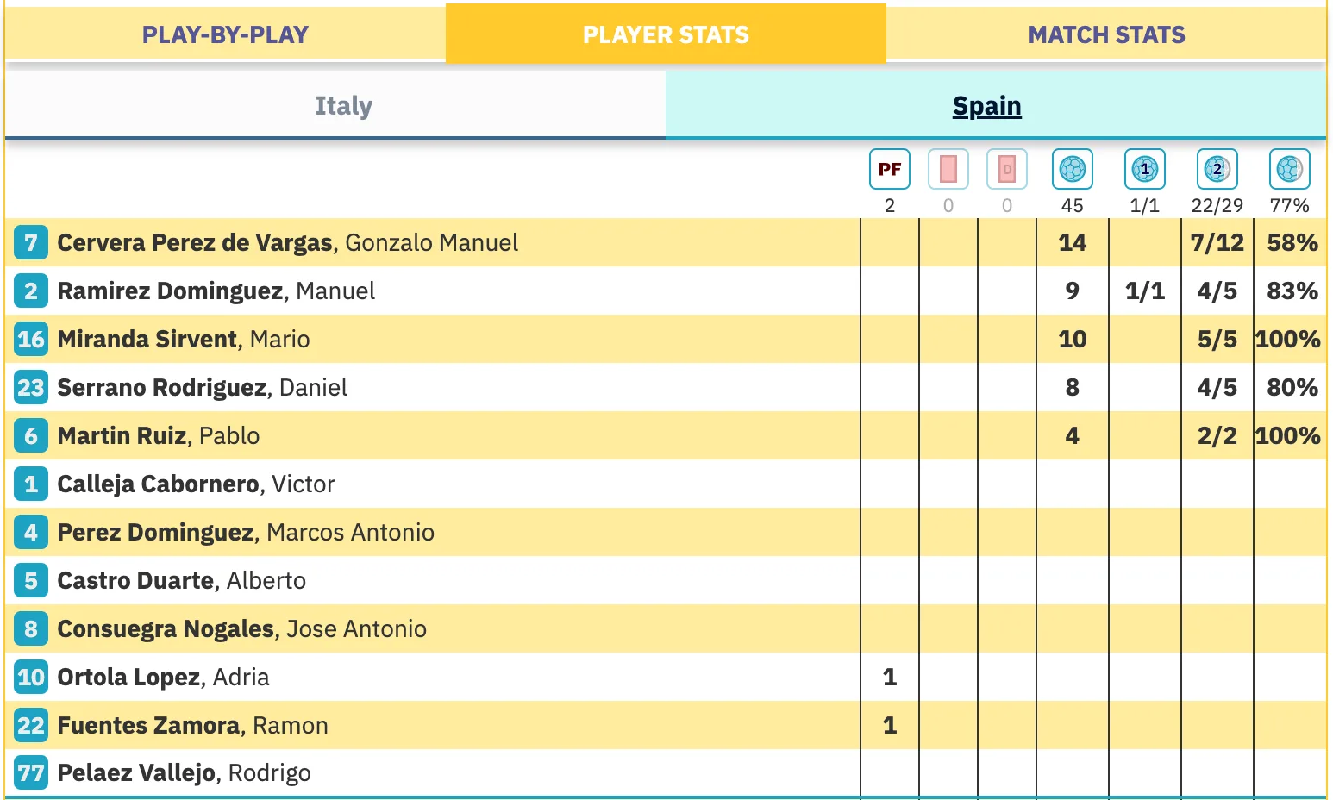
Task: Click the plain ball icon above 45
Action: pos(1072,169)
